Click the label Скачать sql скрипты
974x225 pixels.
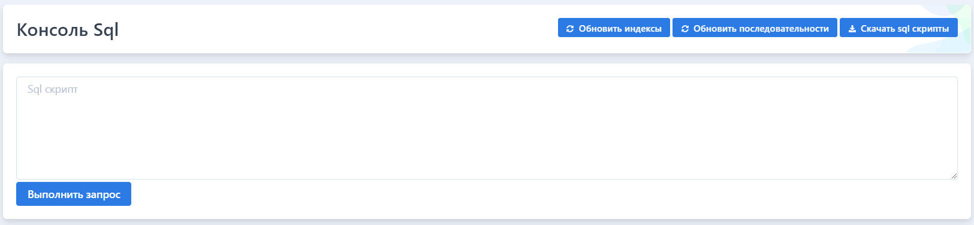point(905,29)
